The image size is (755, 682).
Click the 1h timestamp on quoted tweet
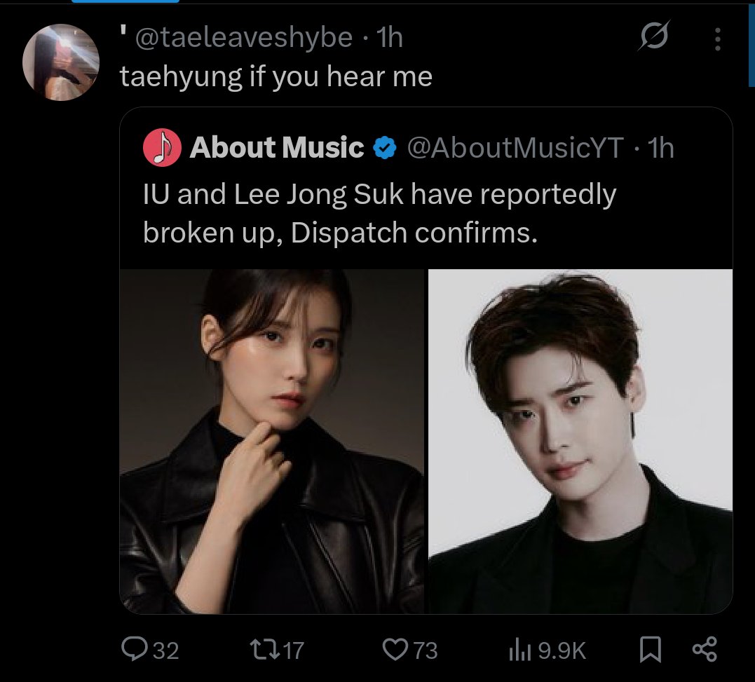tap(660, 148)
